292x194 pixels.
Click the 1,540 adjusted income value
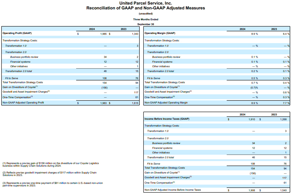pyautogui.click(x=283, y=190)
